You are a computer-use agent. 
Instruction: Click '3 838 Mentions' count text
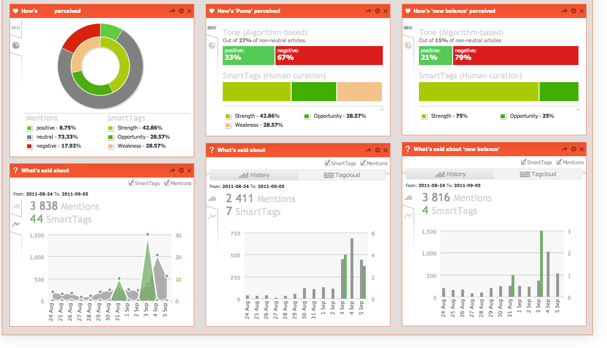click(65, 206)
